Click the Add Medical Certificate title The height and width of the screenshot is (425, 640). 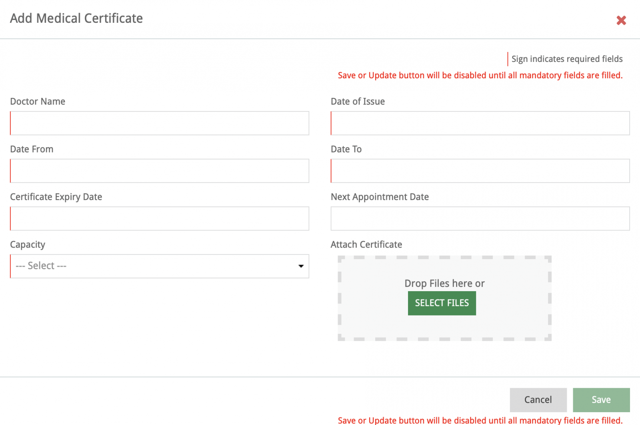76,18
